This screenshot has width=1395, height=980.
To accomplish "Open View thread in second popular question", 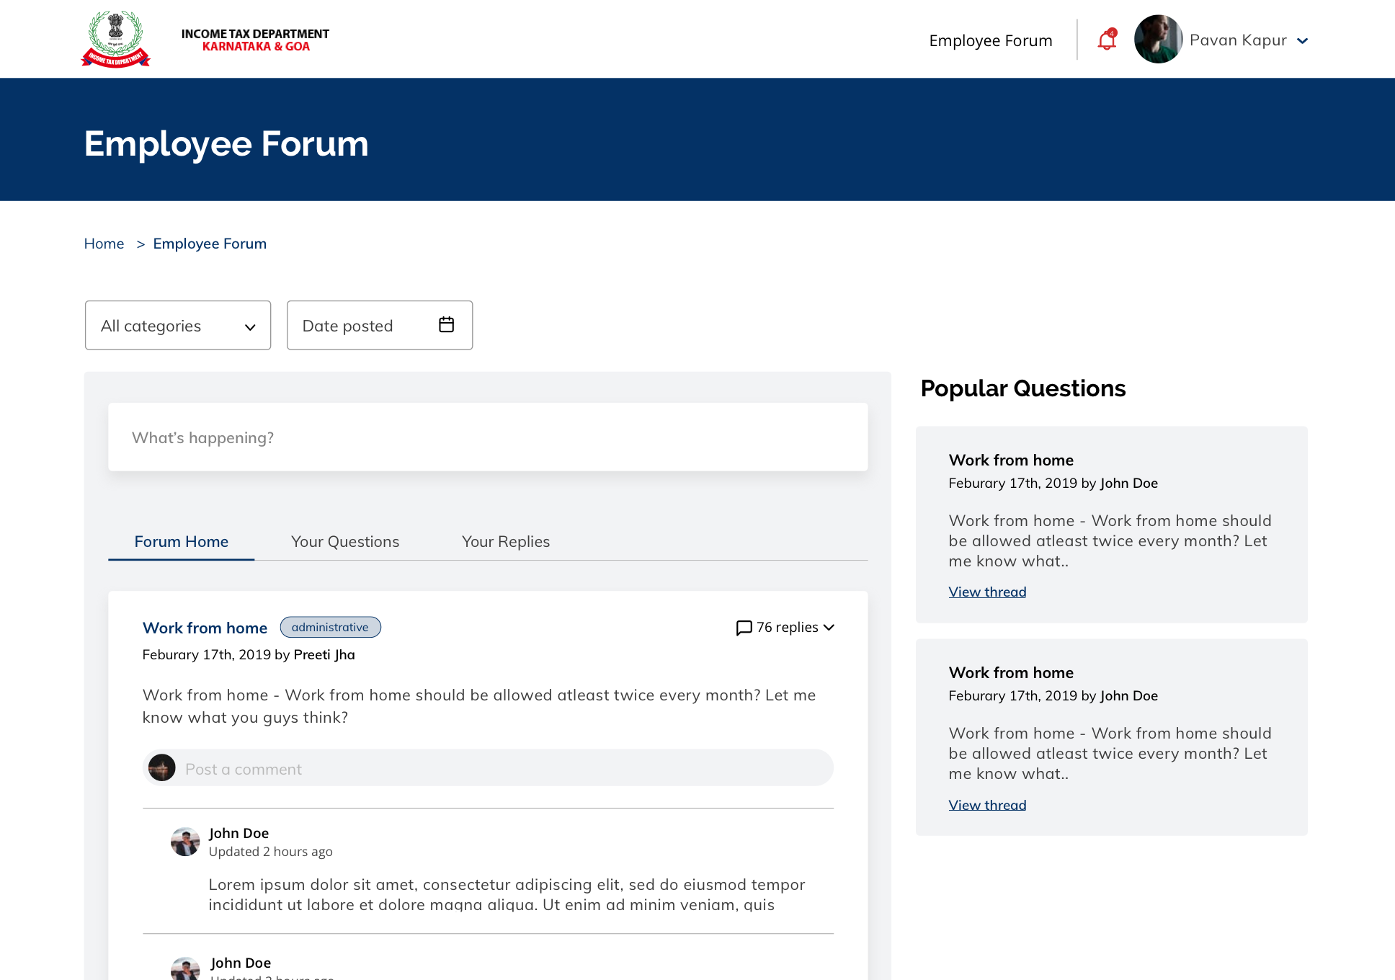I will tap(987, 805).
